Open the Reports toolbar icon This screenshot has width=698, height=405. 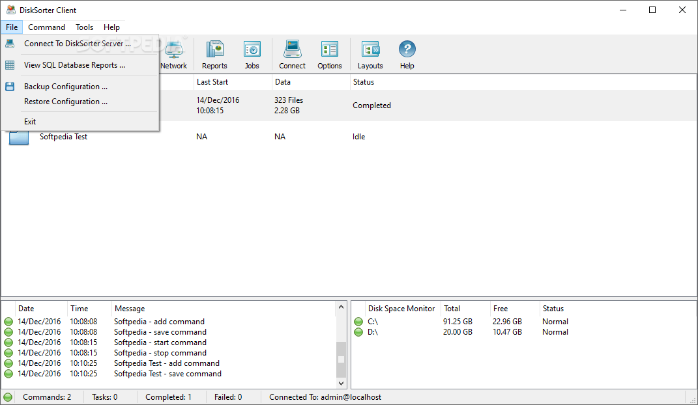tap(214, 55)
